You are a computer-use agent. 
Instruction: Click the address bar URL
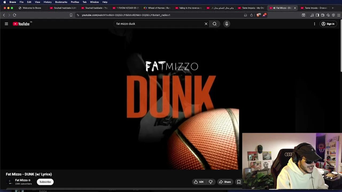[126, 15]
